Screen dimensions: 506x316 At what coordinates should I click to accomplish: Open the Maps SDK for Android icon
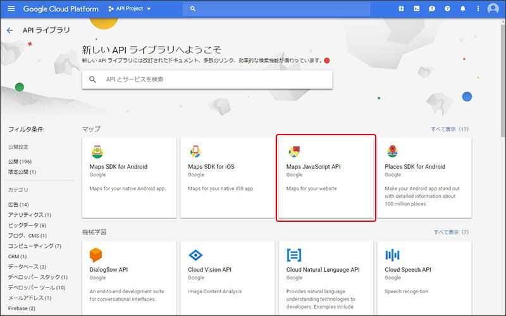point(97,152)
